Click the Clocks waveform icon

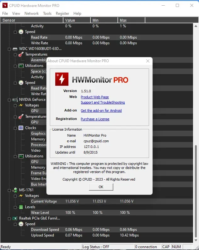[x=21, y=128]
